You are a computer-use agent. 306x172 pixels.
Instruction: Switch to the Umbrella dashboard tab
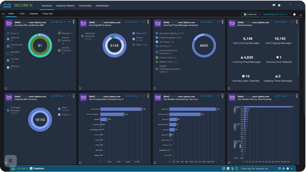(34, 14)
